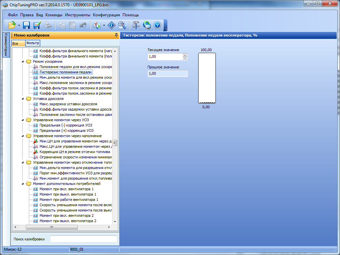Screen dimensions: 340x255
Task: Click the Save floppy disk icon
Action: pyautogui.click(x=27, y=25)
